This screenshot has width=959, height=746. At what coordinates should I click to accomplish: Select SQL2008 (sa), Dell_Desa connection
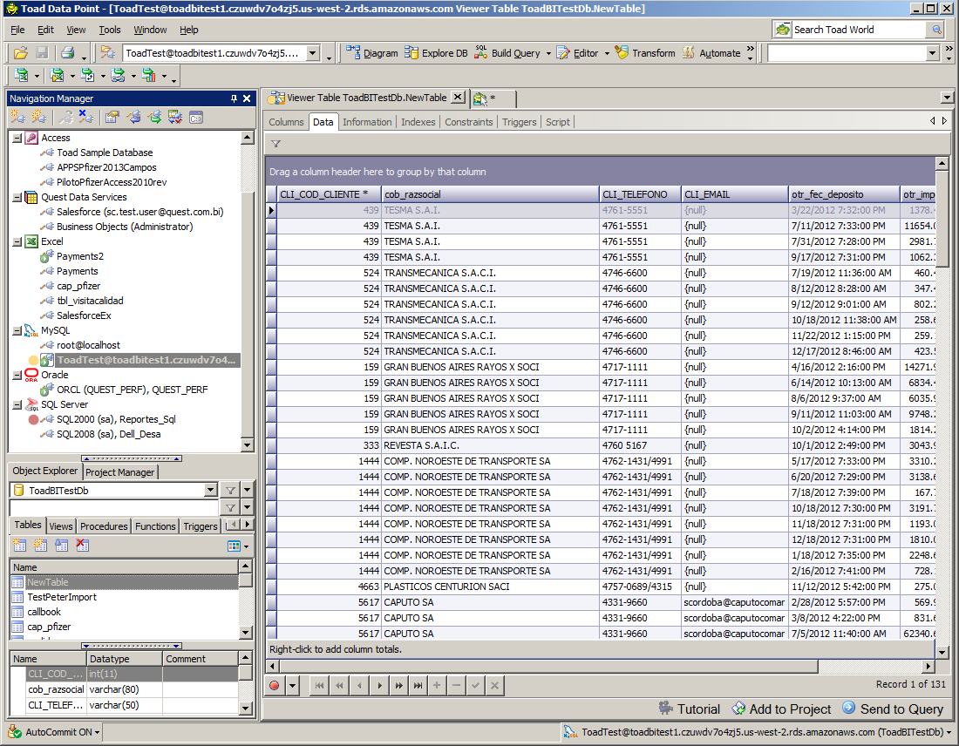coord(108,434)
